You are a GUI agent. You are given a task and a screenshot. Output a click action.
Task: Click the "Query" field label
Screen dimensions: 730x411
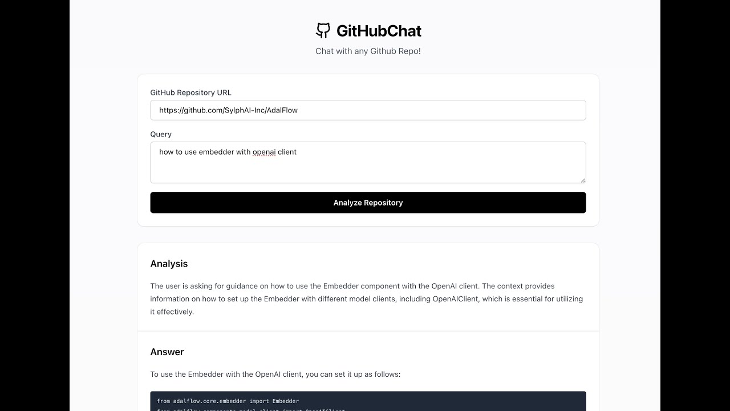tap(161, 134)
